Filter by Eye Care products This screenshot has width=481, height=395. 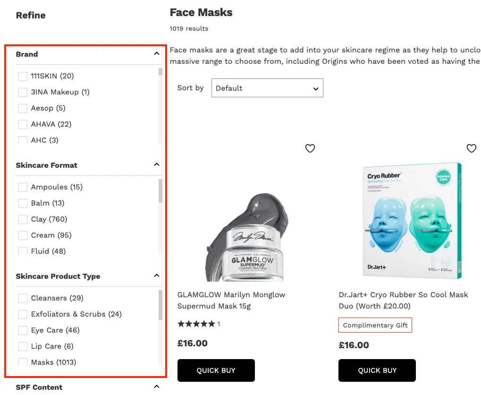(x=22, y=330)
